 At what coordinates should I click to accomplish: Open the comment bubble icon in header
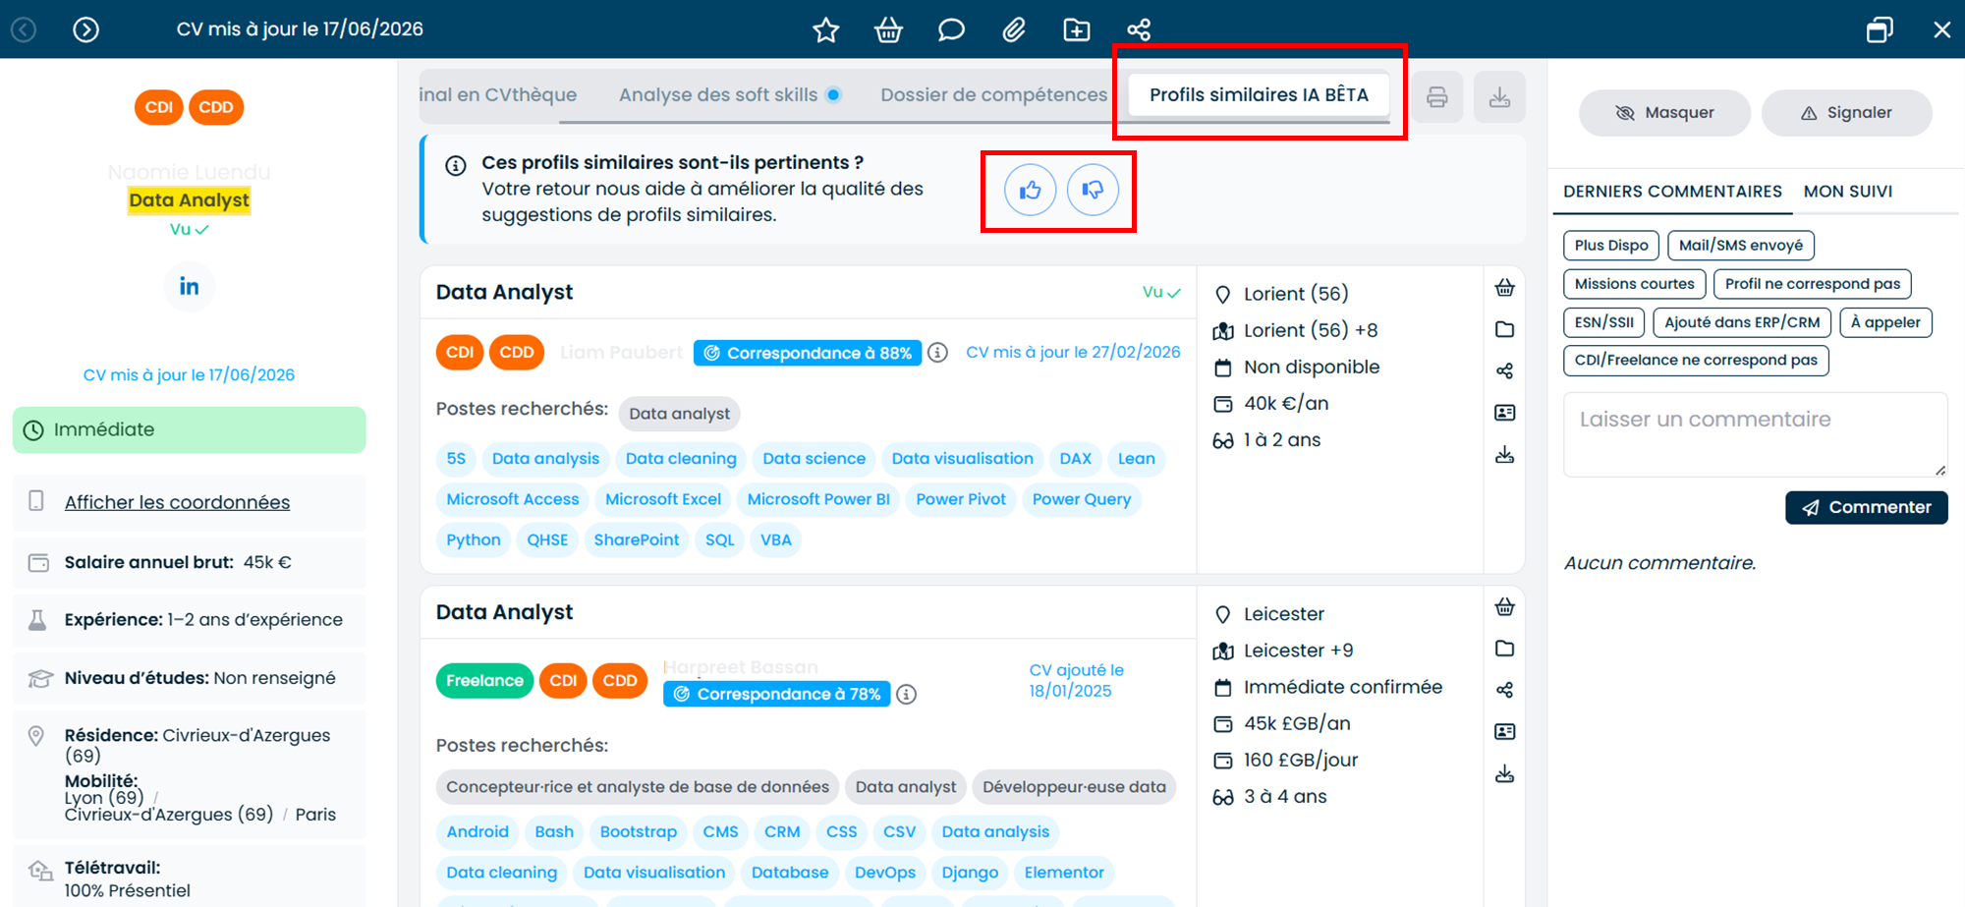(951, 29)
